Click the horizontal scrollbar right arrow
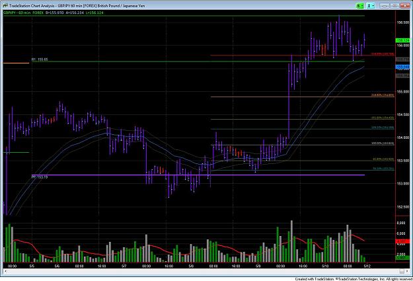This screenshot has width=413, height=281. 407,271
